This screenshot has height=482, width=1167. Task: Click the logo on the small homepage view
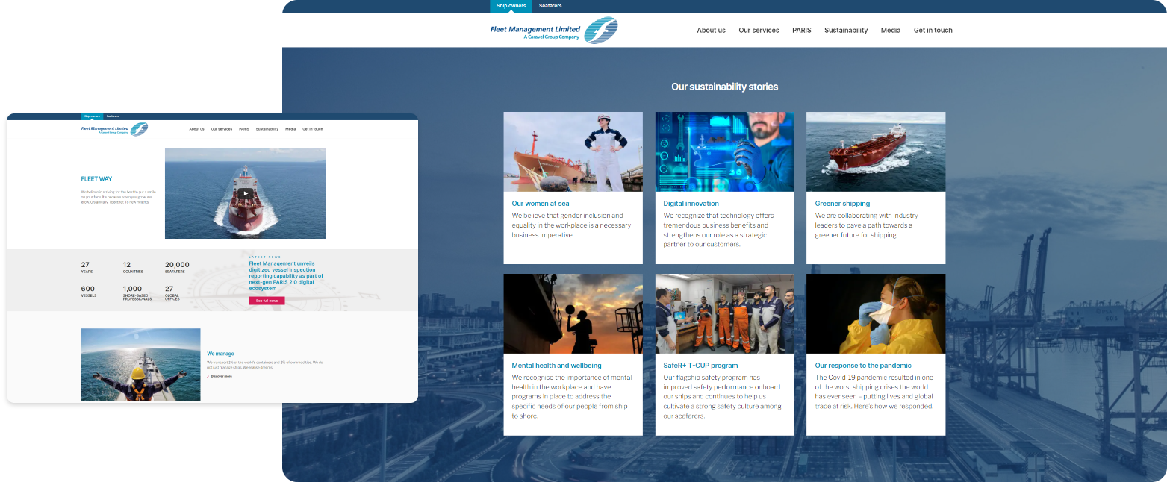[113, 128]
